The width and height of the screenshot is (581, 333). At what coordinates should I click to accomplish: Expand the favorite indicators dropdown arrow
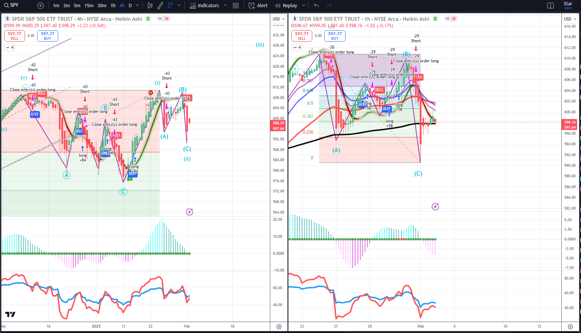click(226, 6)
